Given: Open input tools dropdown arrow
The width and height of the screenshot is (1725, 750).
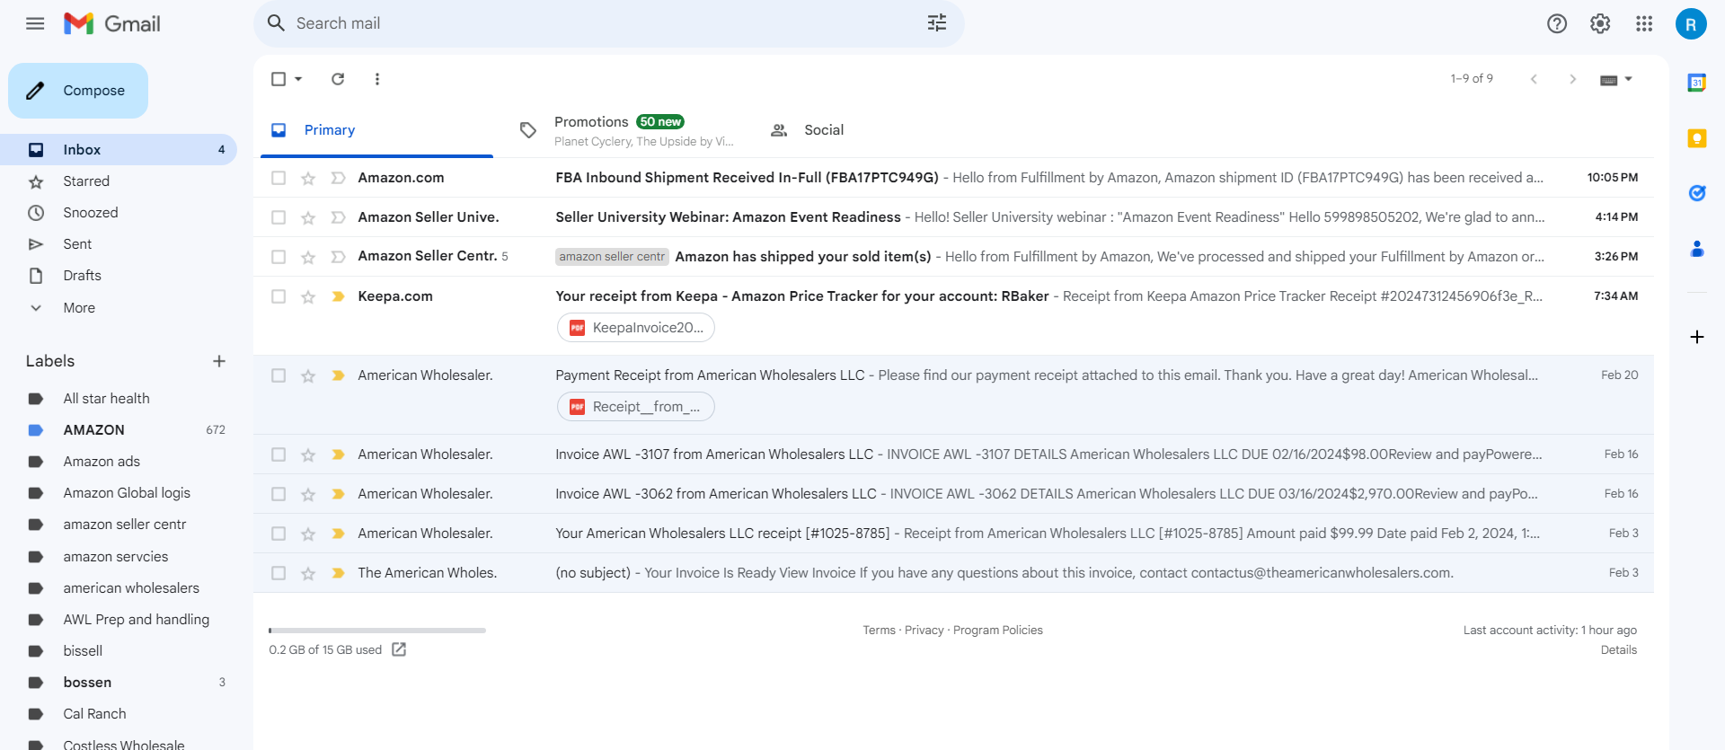Looking at the screenshot, I should [1628, 79].
